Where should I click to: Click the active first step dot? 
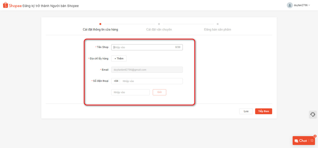(x=100, y=24)
